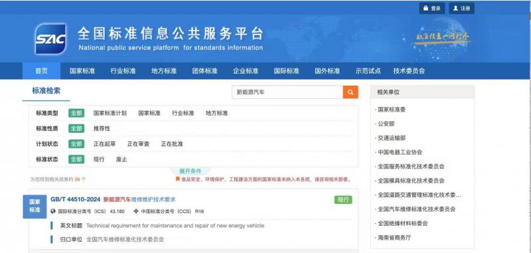The width and height of the screenshot is (531, 253).
Task: Filter plans by 正在起草 status
Action: tap(105, 144)
